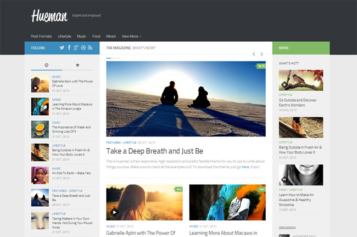357x237 pixels.
Task: Play sidebar Gabrielle Aplin thumbnail video
Action: pyautogui.click(x=35, y=88)
